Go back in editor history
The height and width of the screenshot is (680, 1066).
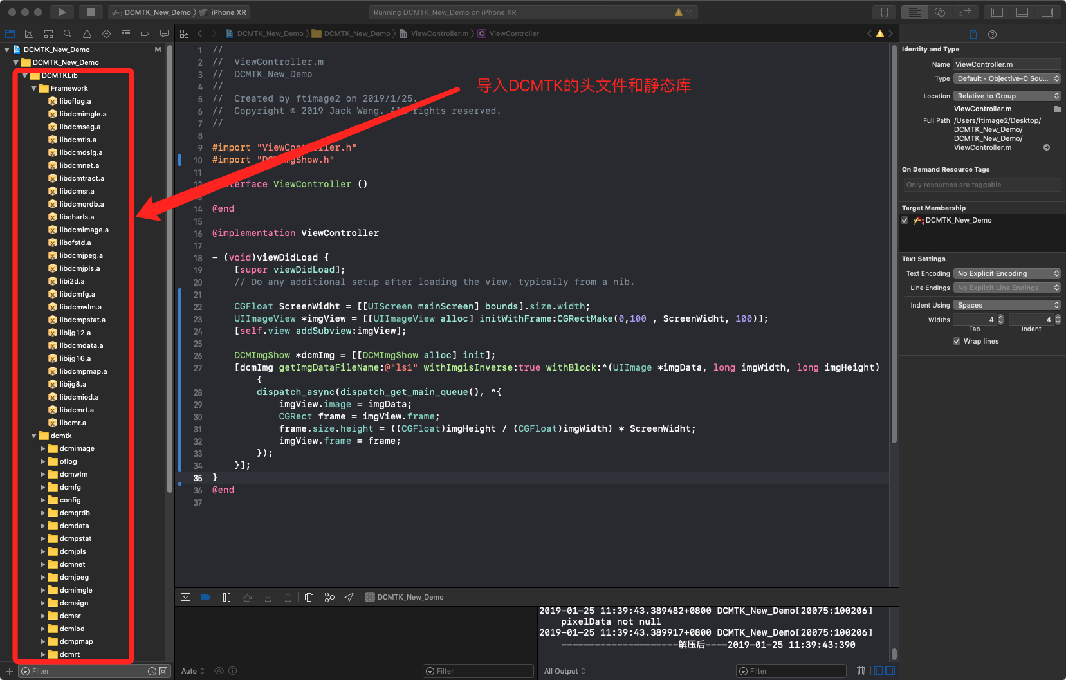point(200,33)
